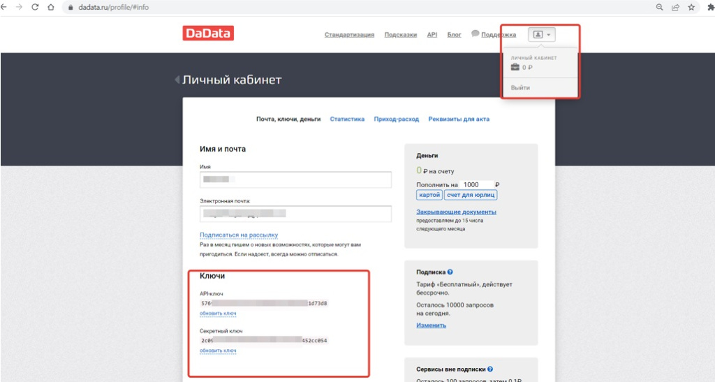Click the DaData logo
Viewport: 715px width, 382px height.
coord(208,34)
